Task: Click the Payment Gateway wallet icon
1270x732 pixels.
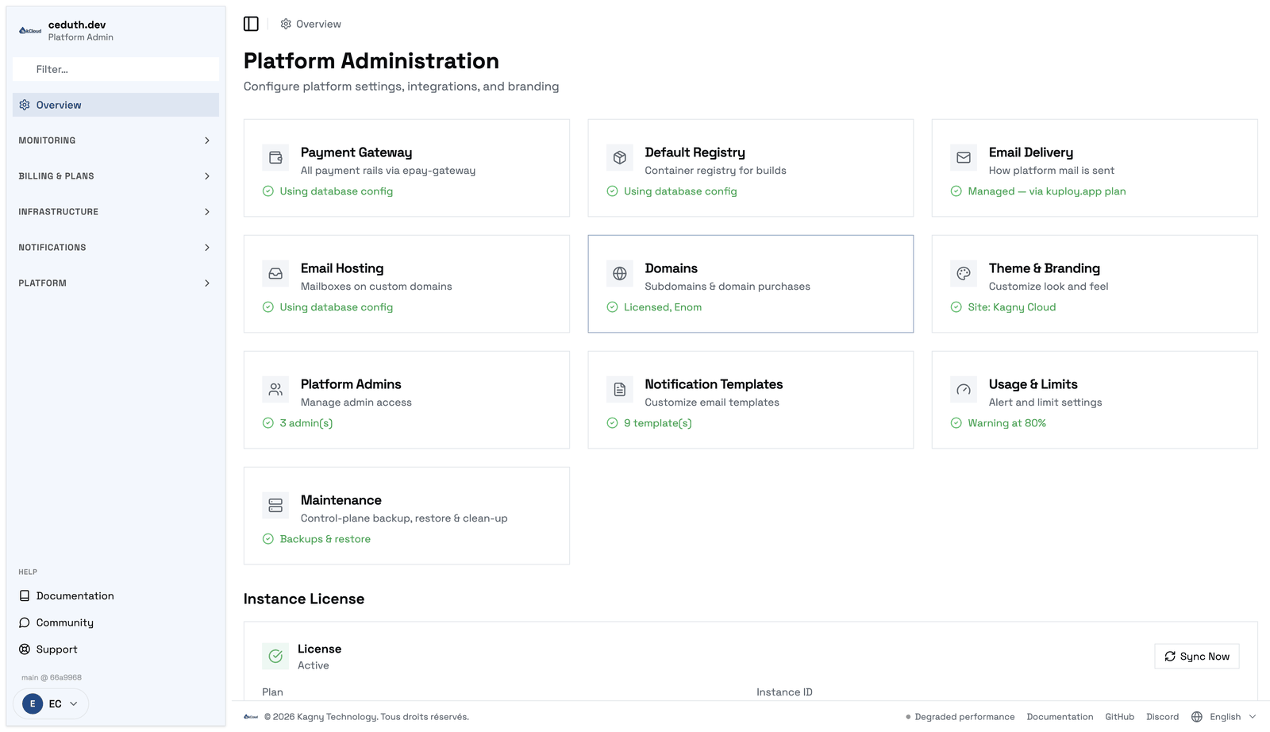Action: pyautogui.click(x=275, y=157)
